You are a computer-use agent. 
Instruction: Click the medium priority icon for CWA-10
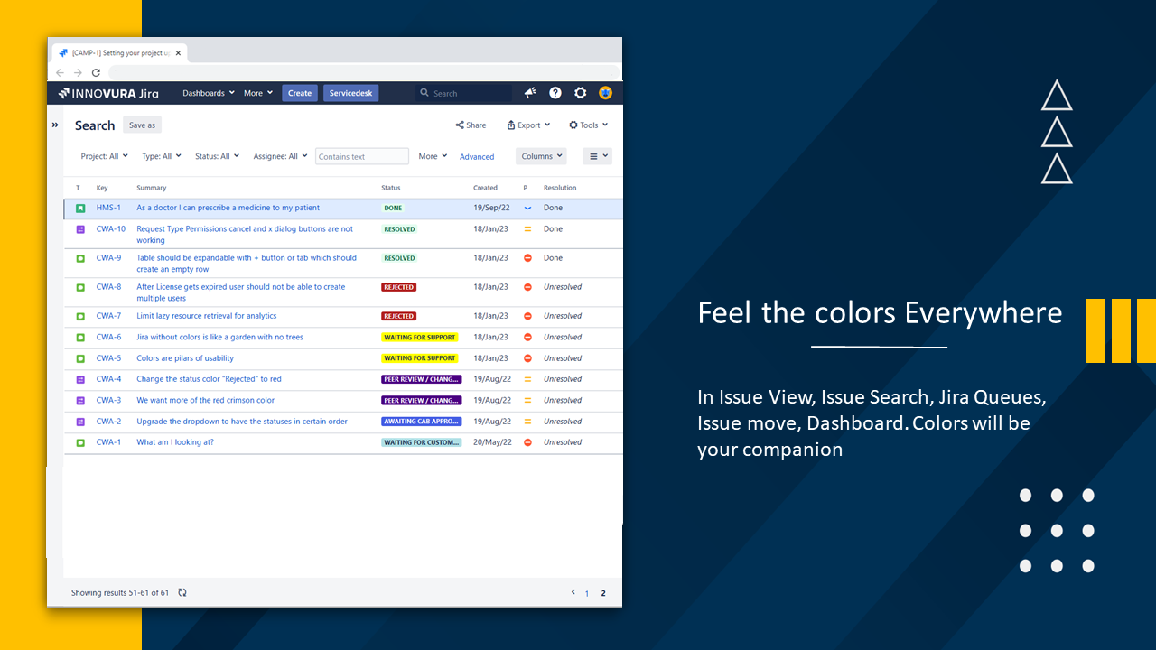click(x=527, y=229)
